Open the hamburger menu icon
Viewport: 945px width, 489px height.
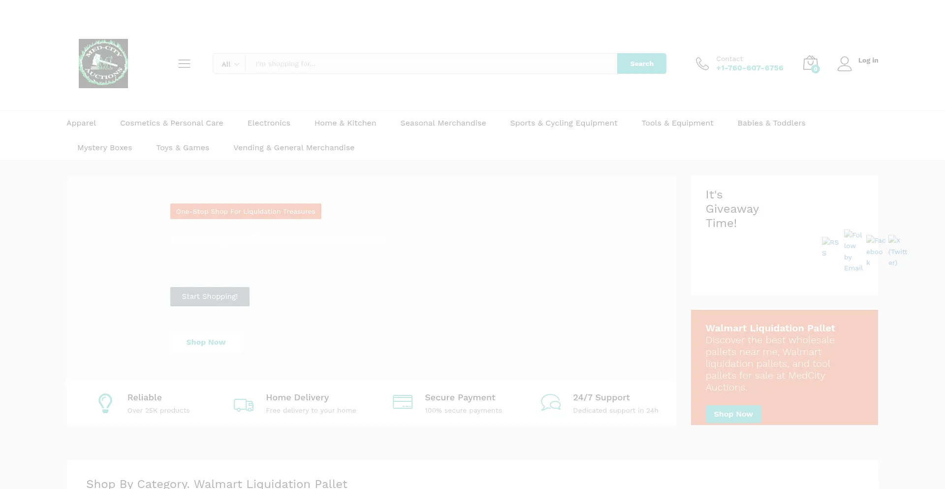pyautogui.click(x=184, y=64)
